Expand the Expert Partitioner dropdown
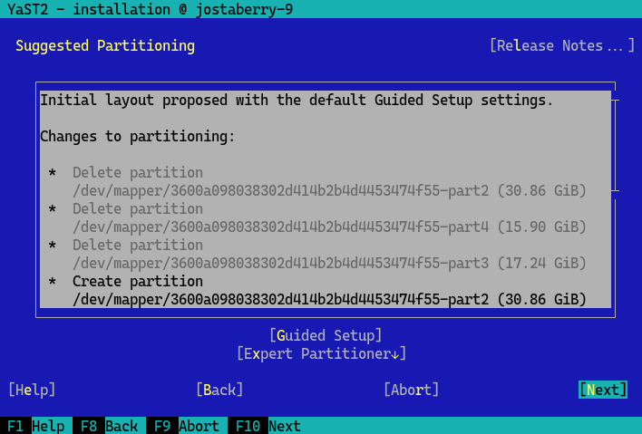Viewport: 642px width, 434px height. click(321, 353)
